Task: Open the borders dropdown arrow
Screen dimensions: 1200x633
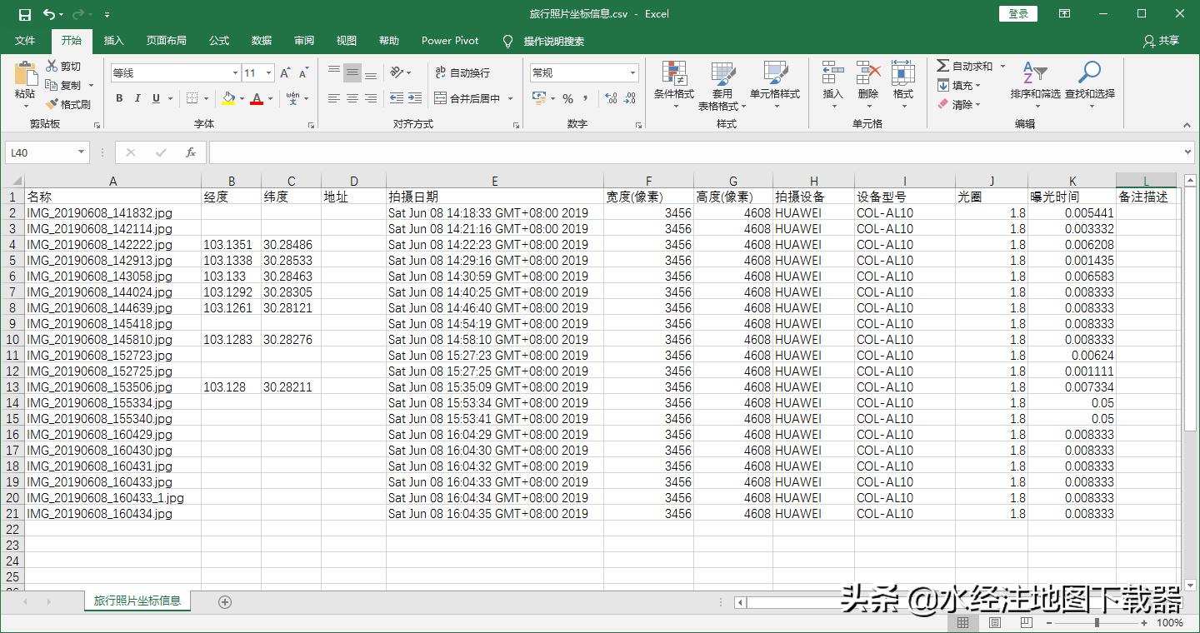Action: point(204,98)
